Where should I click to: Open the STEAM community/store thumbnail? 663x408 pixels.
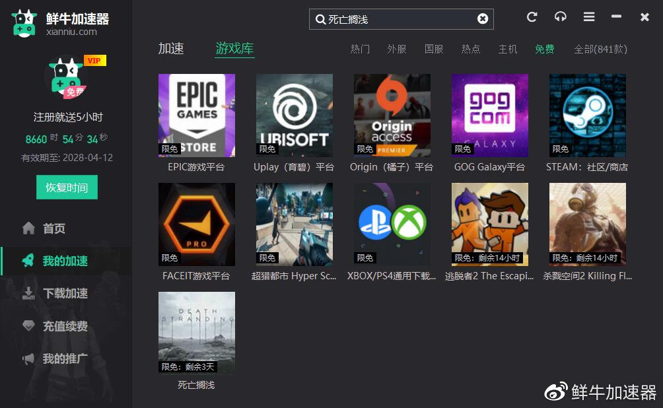pos(587,116)
